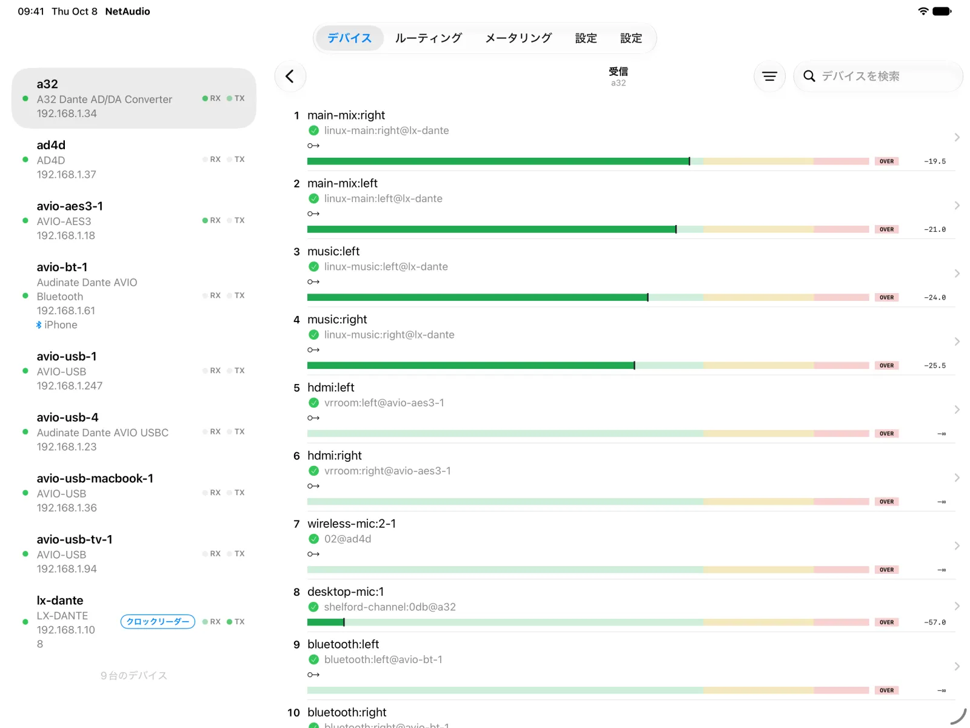
Task: Click the routing arrow icon under music:right
Action: point(313,350)
